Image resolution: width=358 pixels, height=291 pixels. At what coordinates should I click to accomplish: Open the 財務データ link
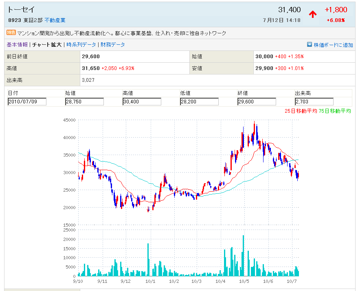(113, 45)
